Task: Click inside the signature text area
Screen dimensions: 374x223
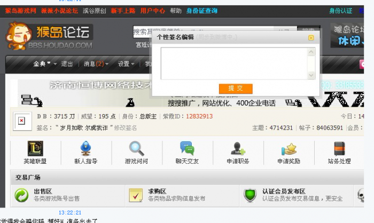Action: tap(234, 63)
